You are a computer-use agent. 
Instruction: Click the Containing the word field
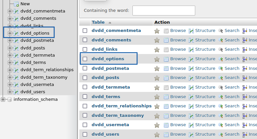pos(164,11)
